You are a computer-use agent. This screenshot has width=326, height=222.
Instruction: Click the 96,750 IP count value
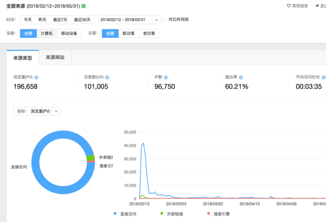coord(165,86)
